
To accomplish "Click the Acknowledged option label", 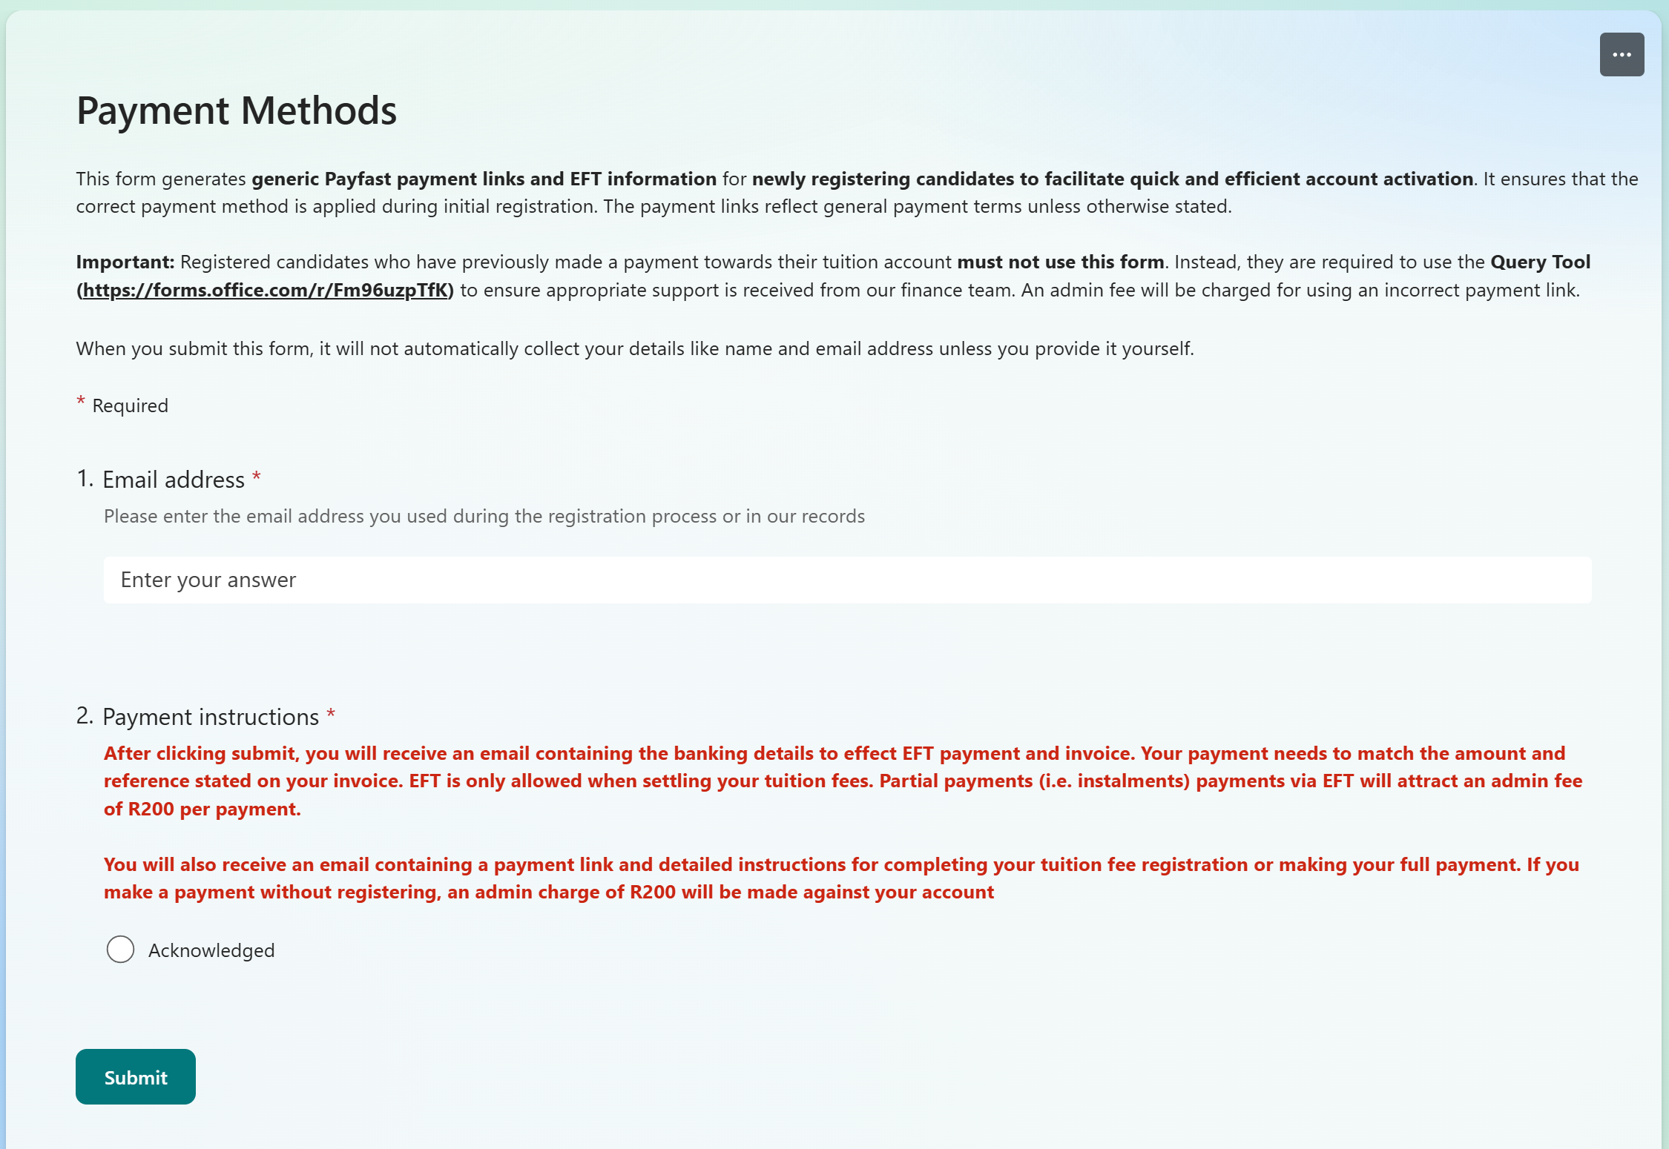I will point(211,950).
